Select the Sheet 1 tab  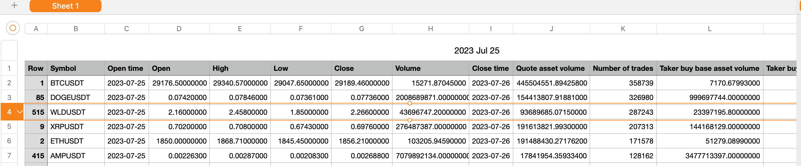pos(65,6)
